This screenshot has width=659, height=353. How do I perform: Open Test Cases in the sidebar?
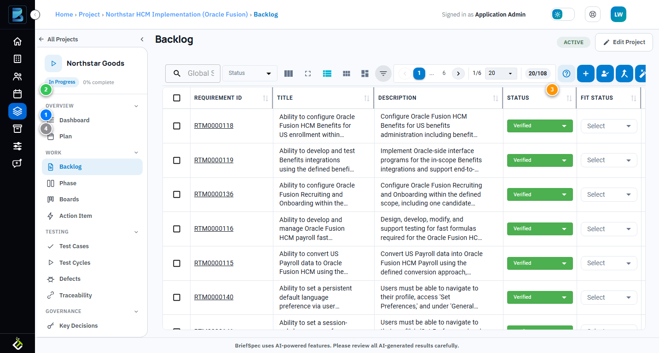(x=92, y=246)
